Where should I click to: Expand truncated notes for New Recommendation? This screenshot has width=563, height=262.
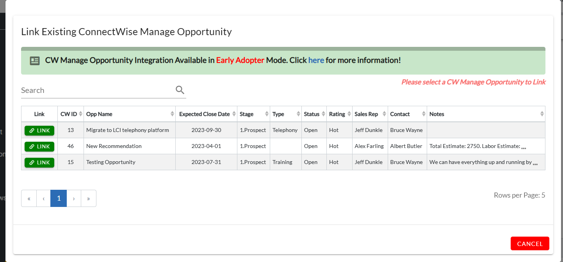coord(524,148)
